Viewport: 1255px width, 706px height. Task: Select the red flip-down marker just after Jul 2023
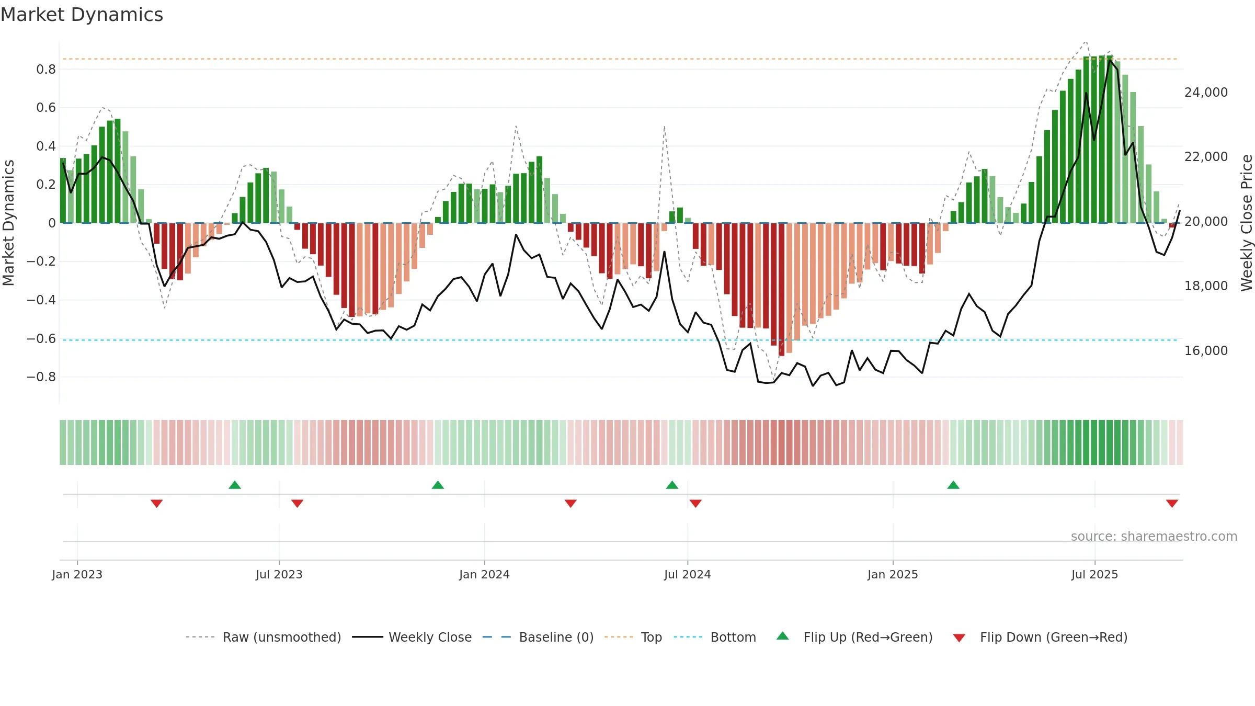pos(297,503)
